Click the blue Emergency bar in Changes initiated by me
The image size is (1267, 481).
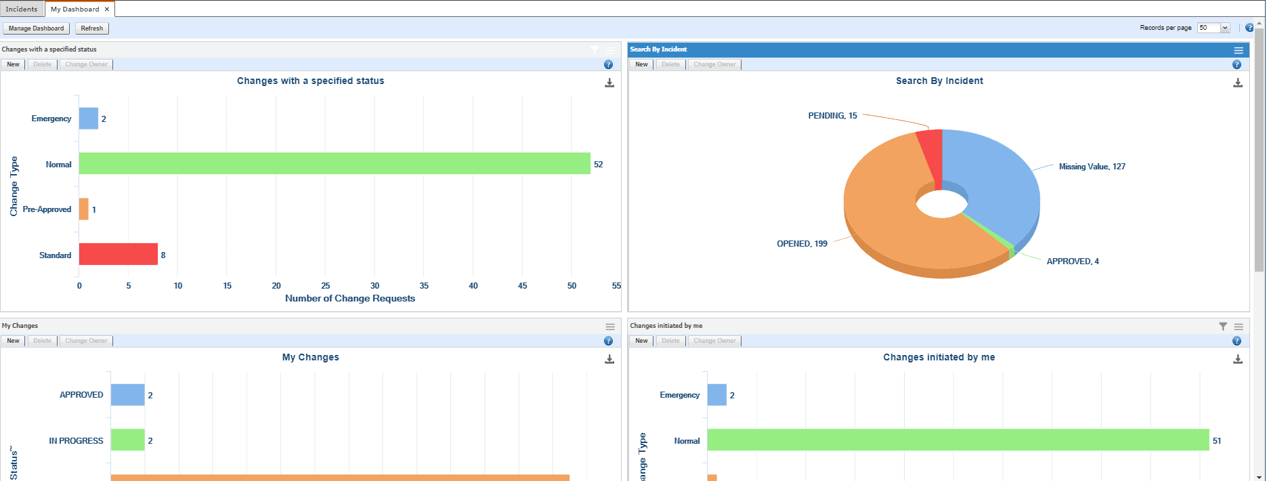coord(717,395)
